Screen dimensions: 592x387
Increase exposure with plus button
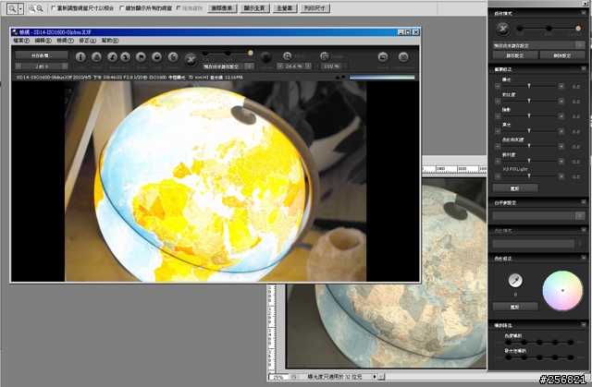point(561,86)
